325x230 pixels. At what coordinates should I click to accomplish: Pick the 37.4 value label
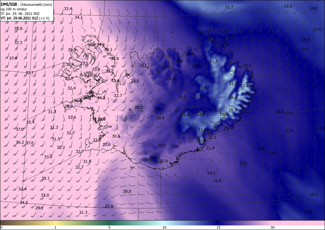coord(13,58)
